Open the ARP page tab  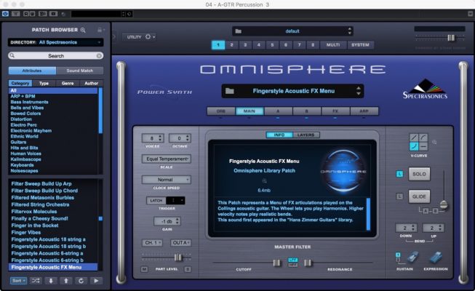point(364,111)
